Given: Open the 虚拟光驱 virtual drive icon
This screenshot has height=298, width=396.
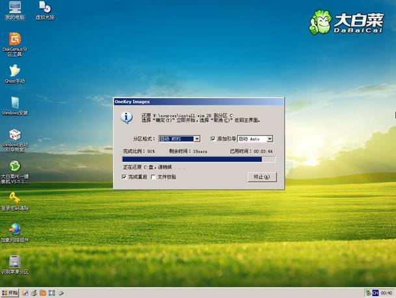Looking at the screenshot, I should 45,9.
